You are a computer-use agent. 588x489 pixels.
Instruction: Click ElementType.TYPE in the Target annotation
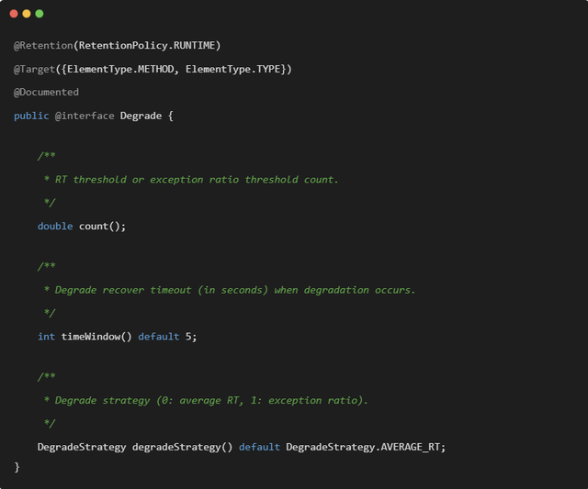(x=232, y=70)
